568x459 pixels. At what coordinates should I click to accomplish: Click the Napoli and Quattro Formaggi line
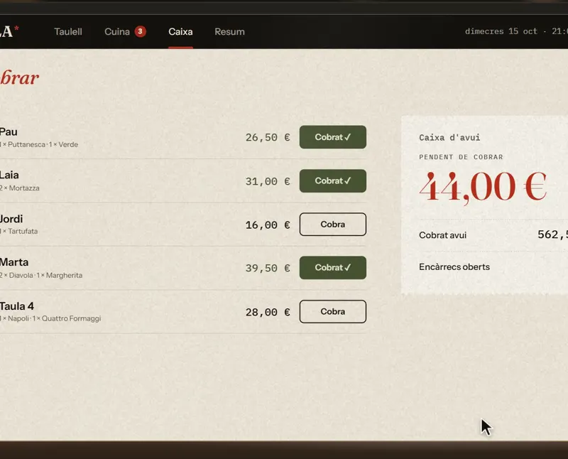50,319
